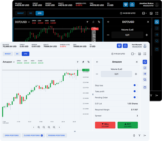Click third magnifier zoom icon below chart
Screen dimensions: 162x141
49,127
